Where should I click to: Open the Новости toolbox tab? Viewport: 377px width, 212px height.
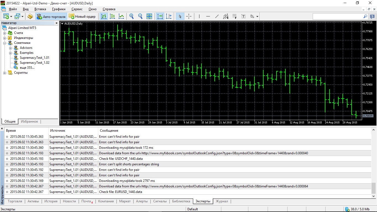(x=69, y=201)
